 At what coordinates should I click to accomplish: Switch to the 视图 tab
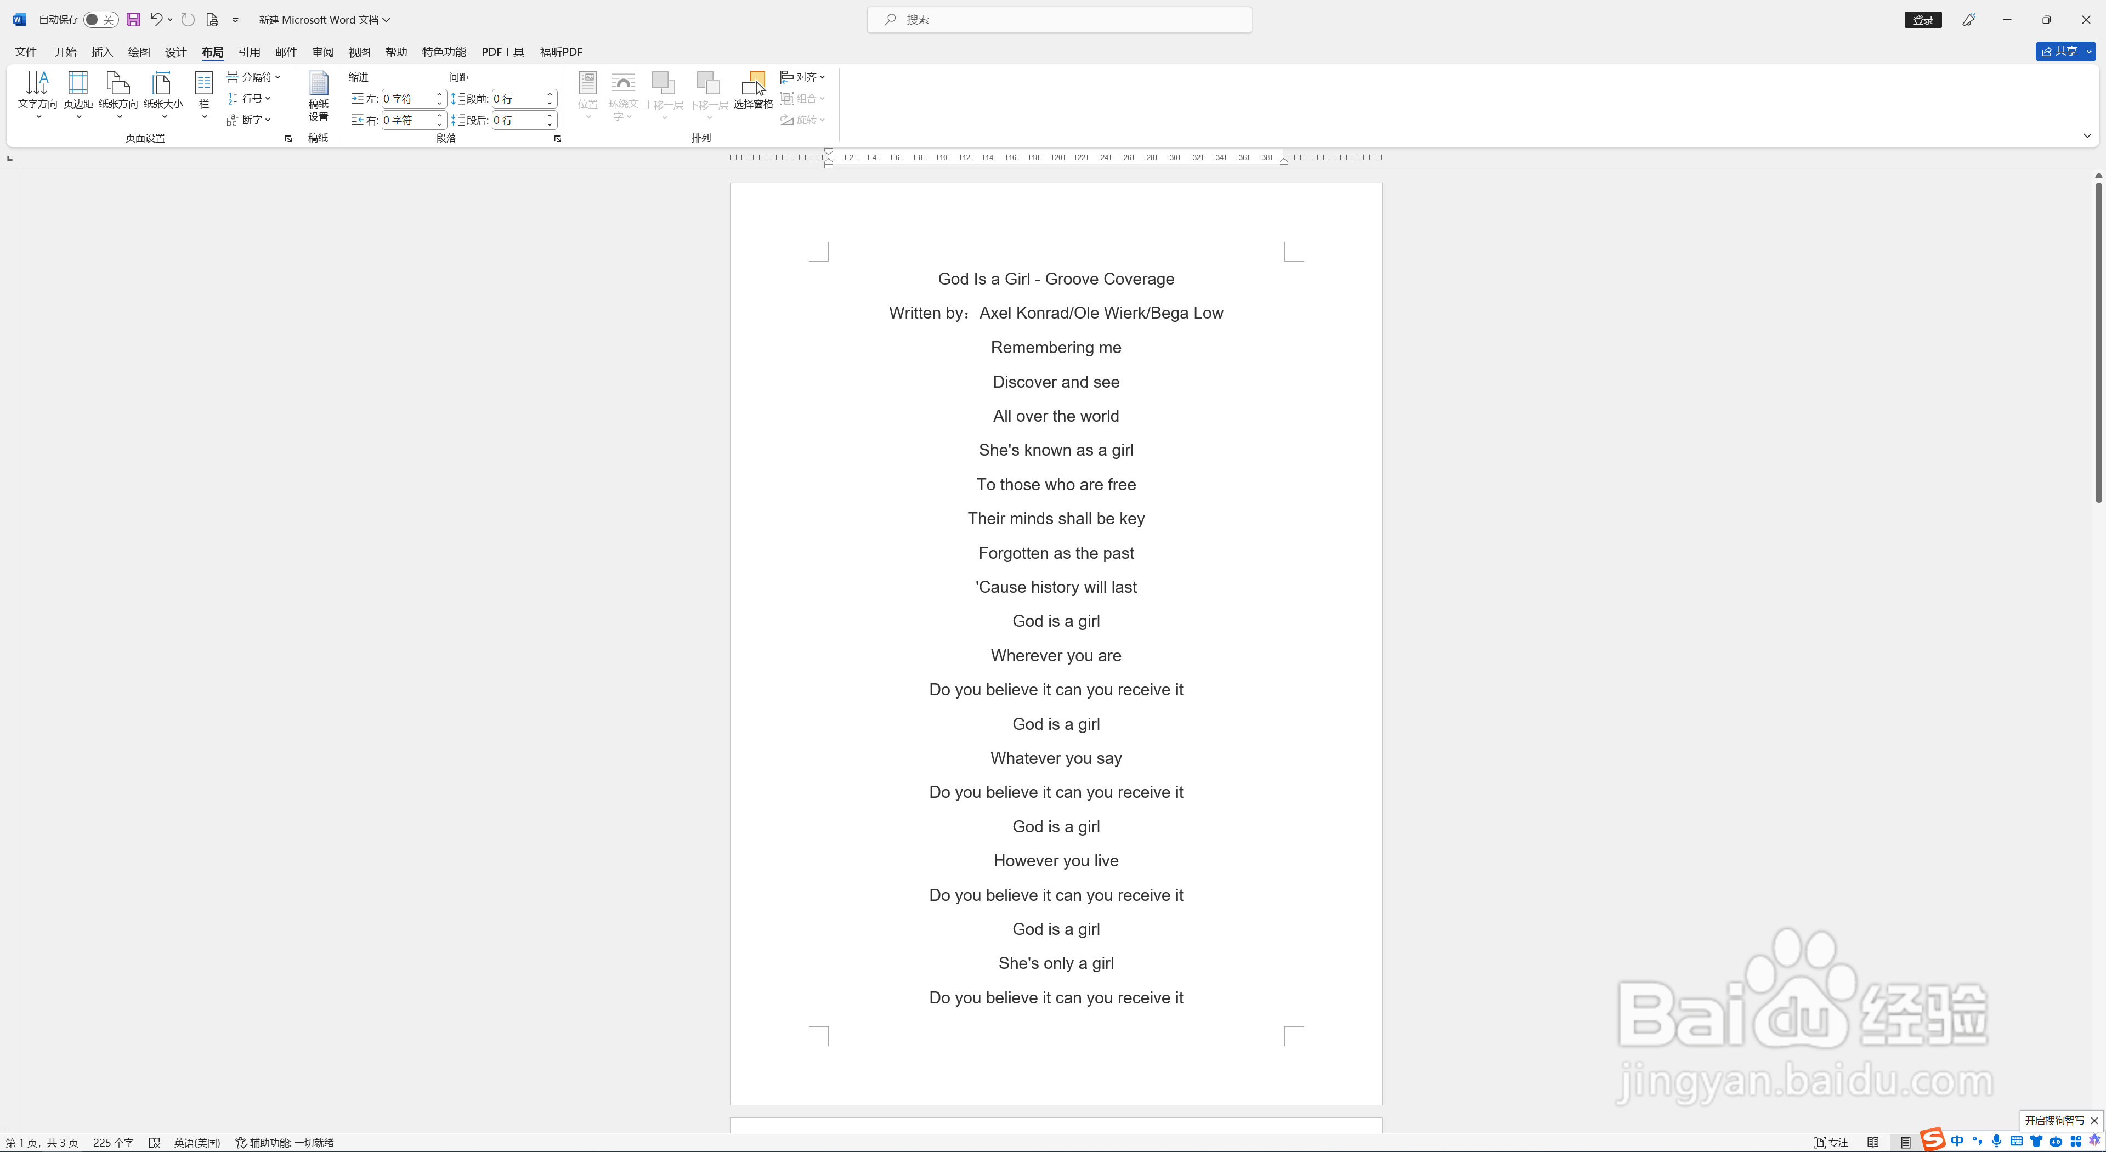(360, 52)
